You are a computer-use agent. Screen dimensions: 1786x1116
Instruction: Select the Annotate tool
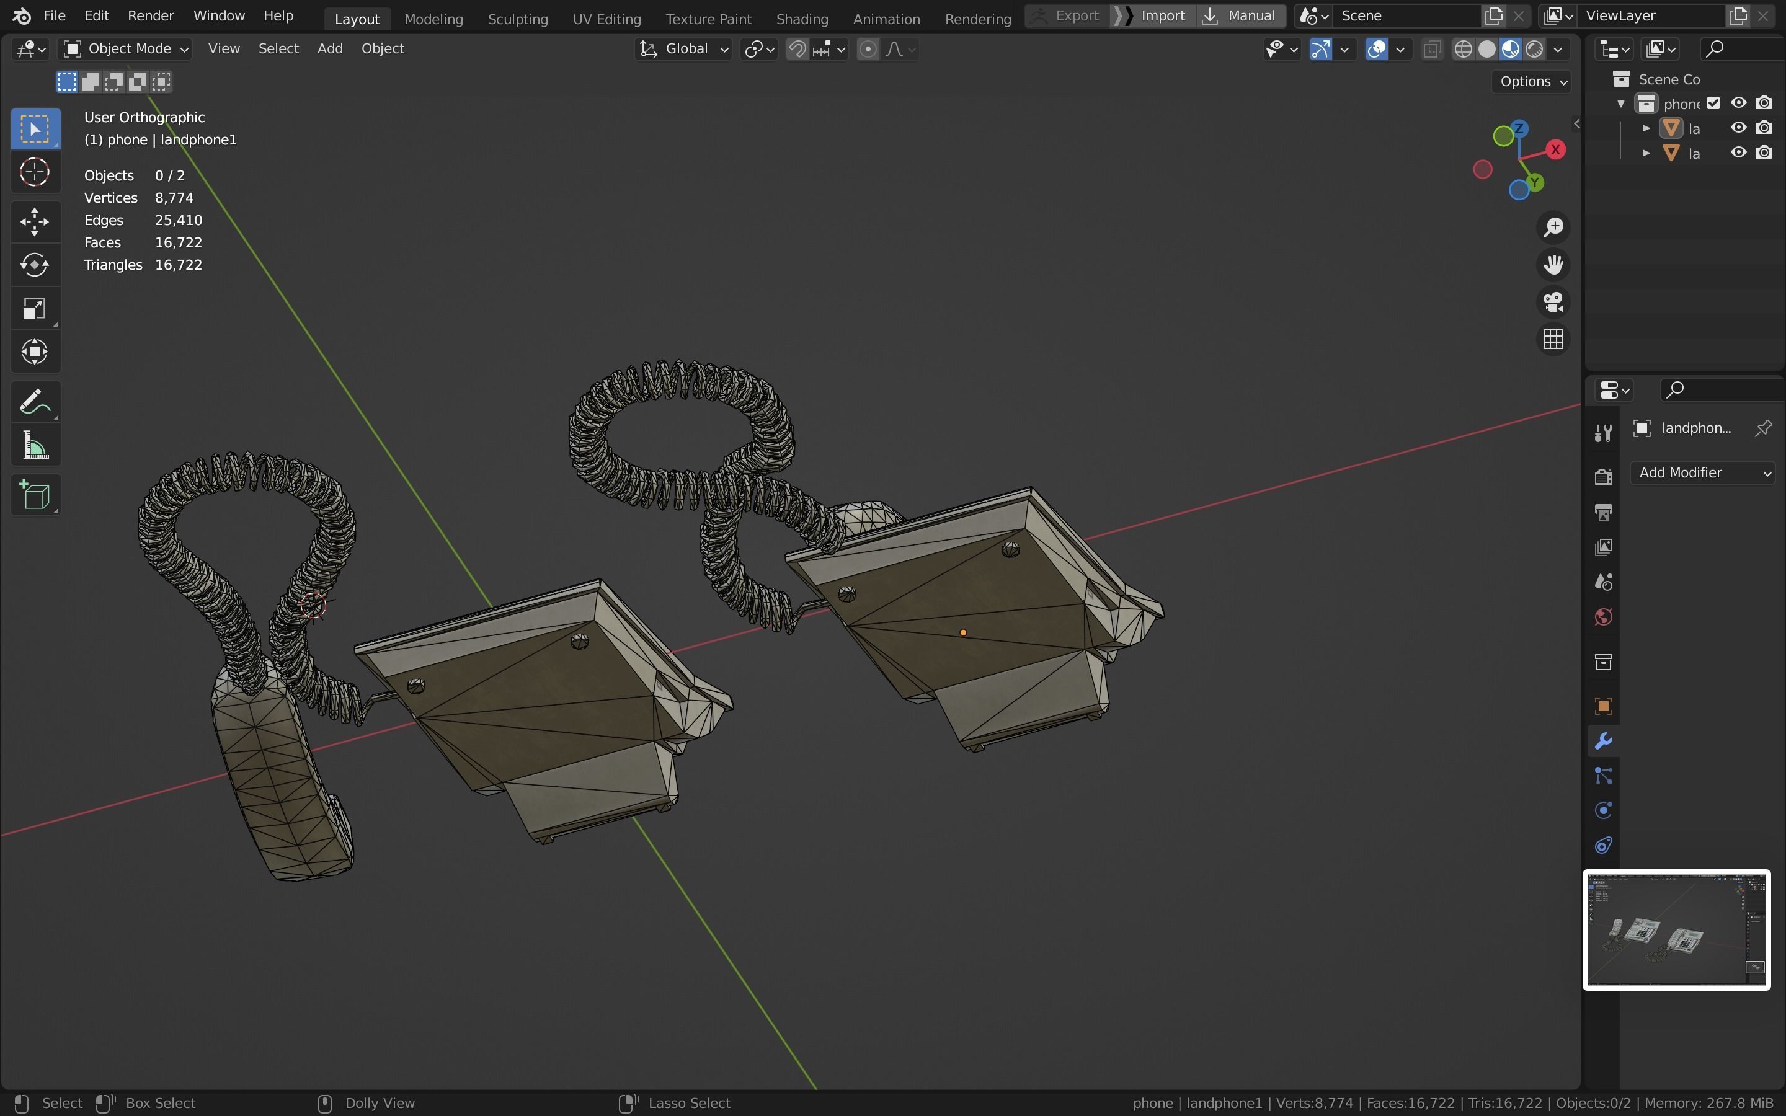coord(35,402)
